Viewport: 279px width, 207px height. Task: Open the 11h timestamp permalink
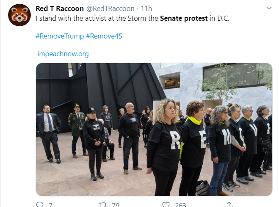coord(146,8)
